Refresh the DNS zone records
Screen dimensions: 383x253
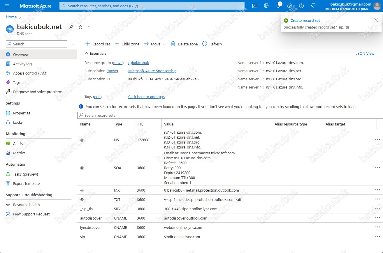(x=212, y=44)
